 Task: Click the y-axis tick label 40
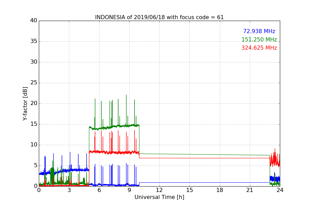coord(33,21)
